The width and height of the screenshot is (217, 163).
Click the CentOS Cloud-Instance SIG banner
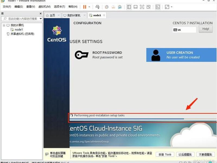pyautogui.click(x=143, y=134)
